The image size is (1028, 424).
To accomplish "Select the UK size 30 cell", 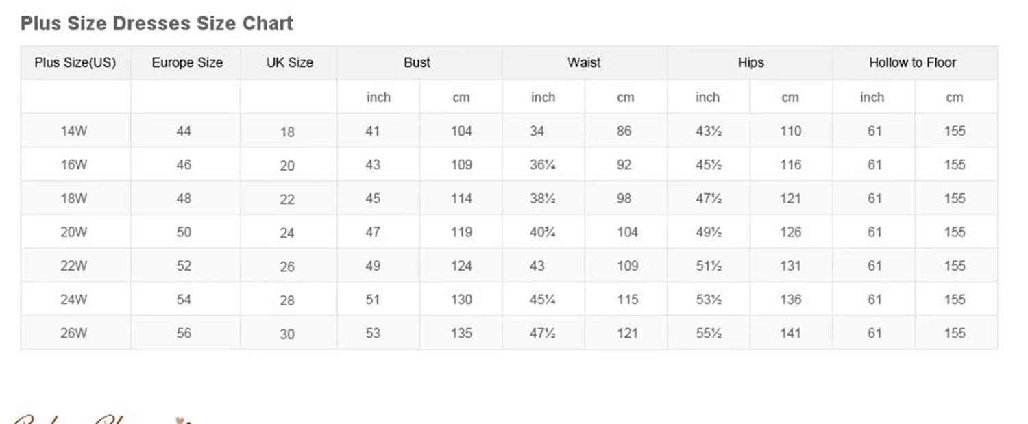I will tap(287, 334).
